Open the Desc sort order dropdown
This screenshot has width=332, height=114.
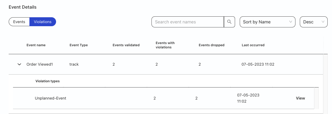314,22
